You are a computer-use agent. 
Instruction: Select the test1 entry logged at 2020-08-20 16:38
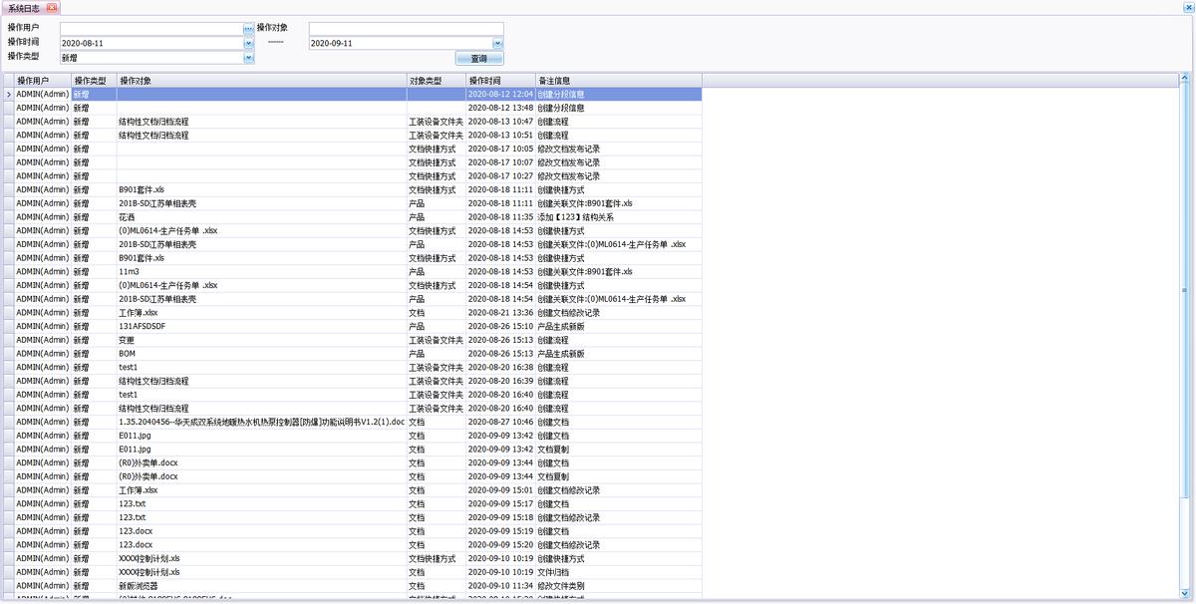[x=261, y=367]
